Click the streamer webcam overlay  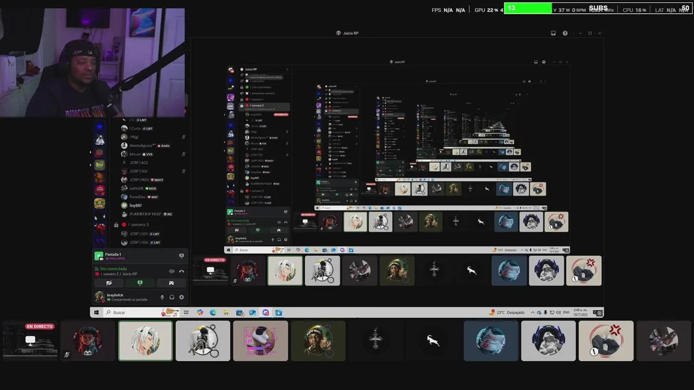(92, 63)
